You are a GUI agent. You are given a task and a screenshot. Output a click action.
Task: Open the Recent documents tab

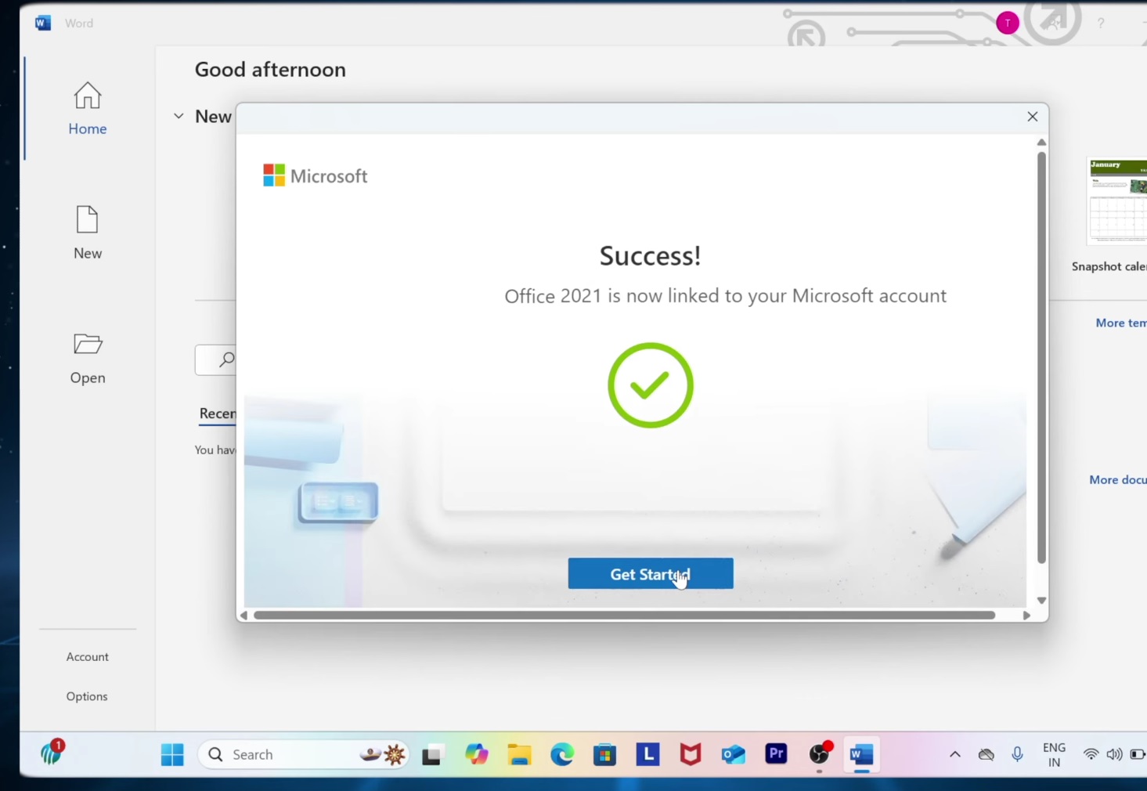coord(217,414)
